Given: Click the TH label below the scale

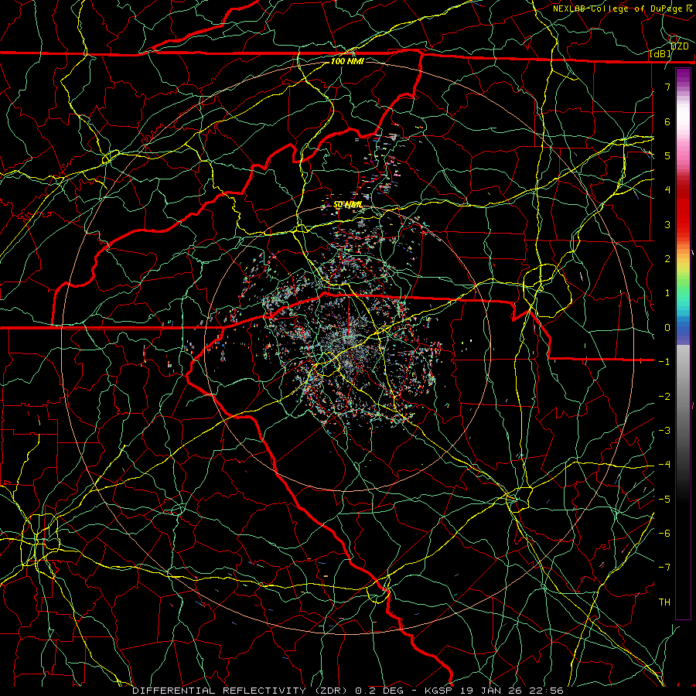Looking at the screenshot, I should click(x=664, y=602).
